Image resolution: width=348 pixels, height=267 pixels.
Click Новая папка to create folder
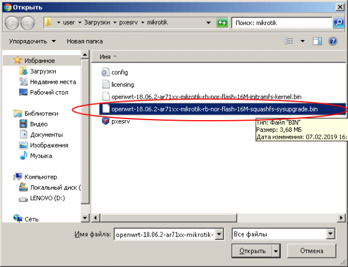pos(85,41)
